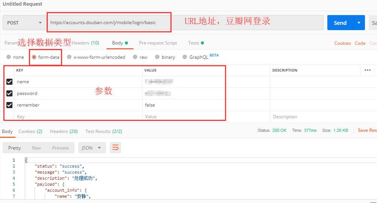Click the "status": "success" line
377x203 pixels.
pyautogui.click(x=59, y=166)
